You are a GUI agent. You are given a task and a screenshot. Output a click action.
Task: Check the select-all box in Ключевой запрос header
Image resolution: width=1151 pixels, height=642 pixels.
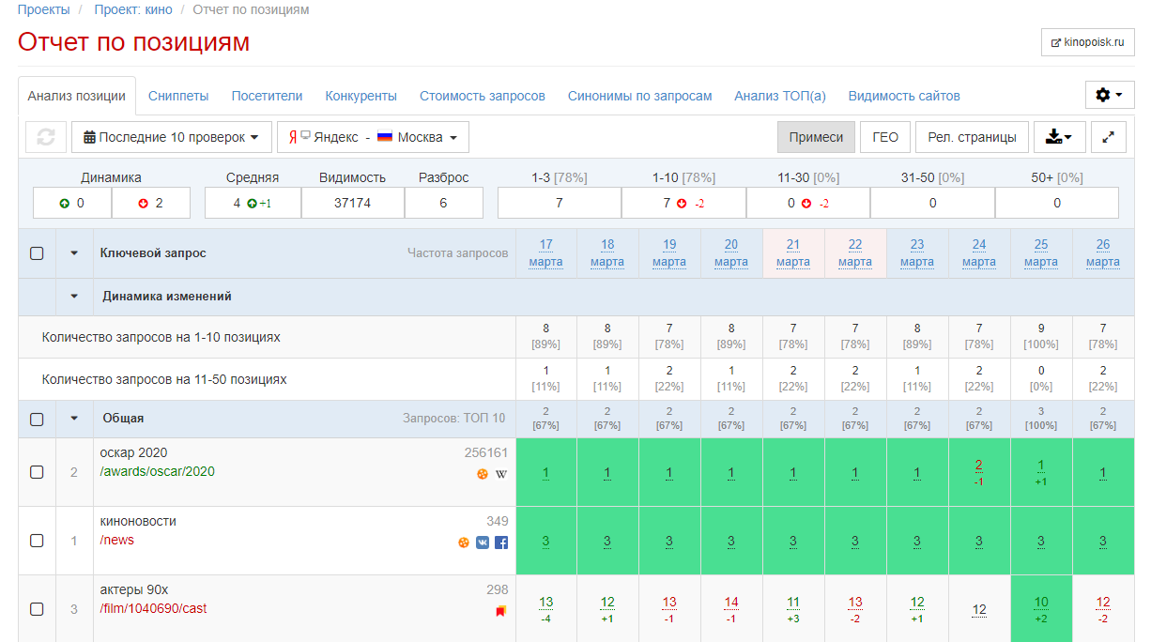click(x=37, y=253)
